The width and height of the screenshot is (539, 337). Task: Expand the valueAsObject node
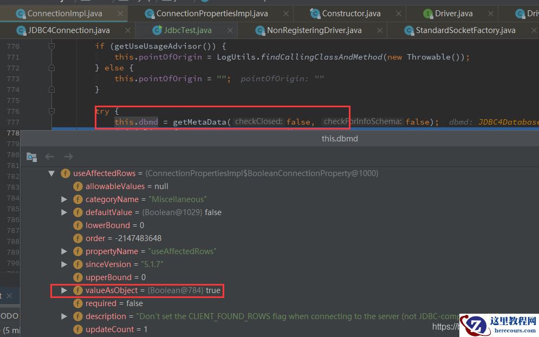click(64, 290)
